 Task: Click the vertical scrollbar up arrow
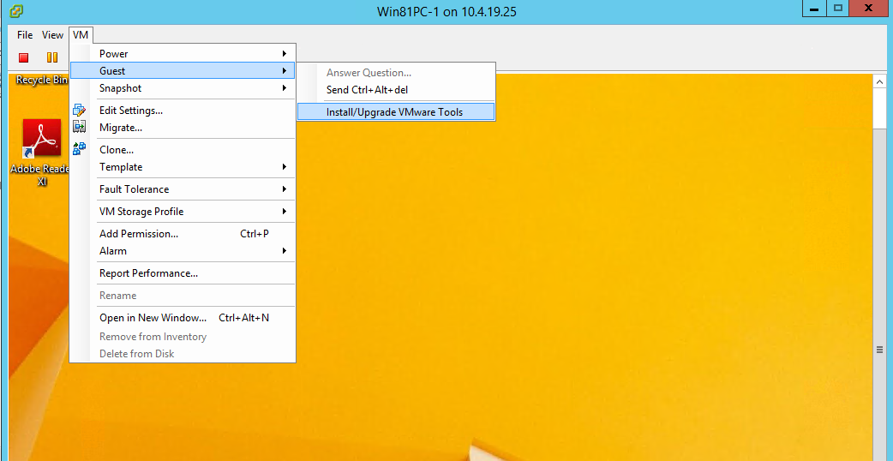click(x=879, y=82)
